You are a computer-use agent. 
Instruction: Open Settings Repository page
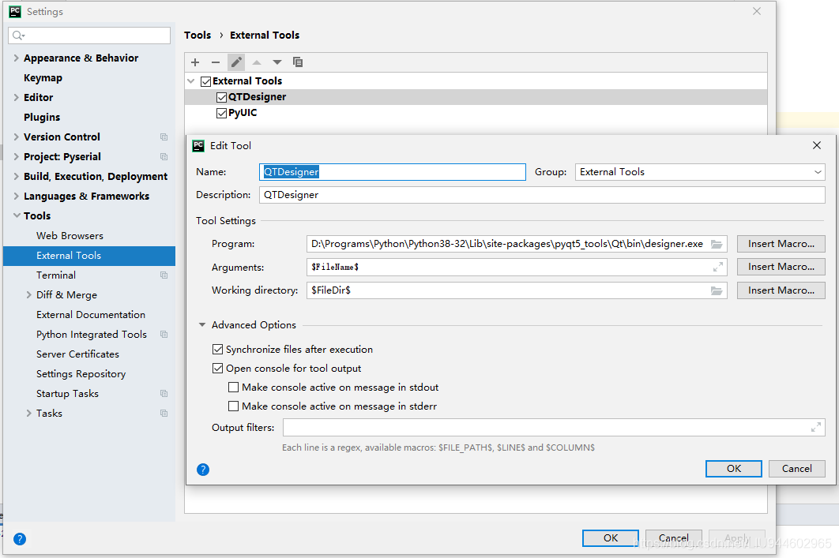pos(81,374)
